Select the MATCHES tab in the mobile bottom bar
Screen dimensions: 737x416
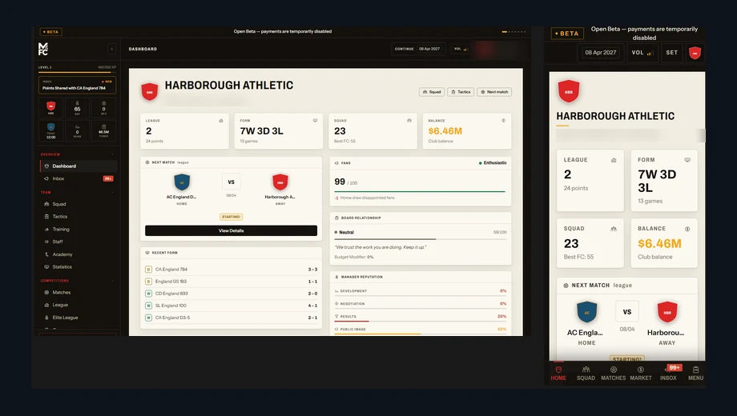(613, 374)
